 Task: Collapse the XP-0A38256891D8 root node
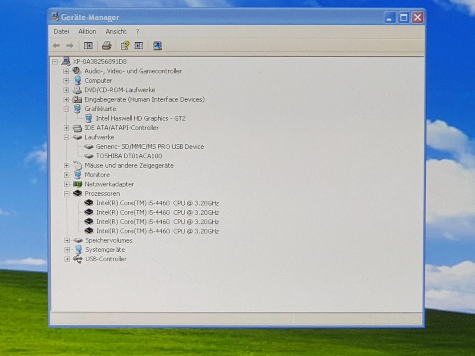55,62
